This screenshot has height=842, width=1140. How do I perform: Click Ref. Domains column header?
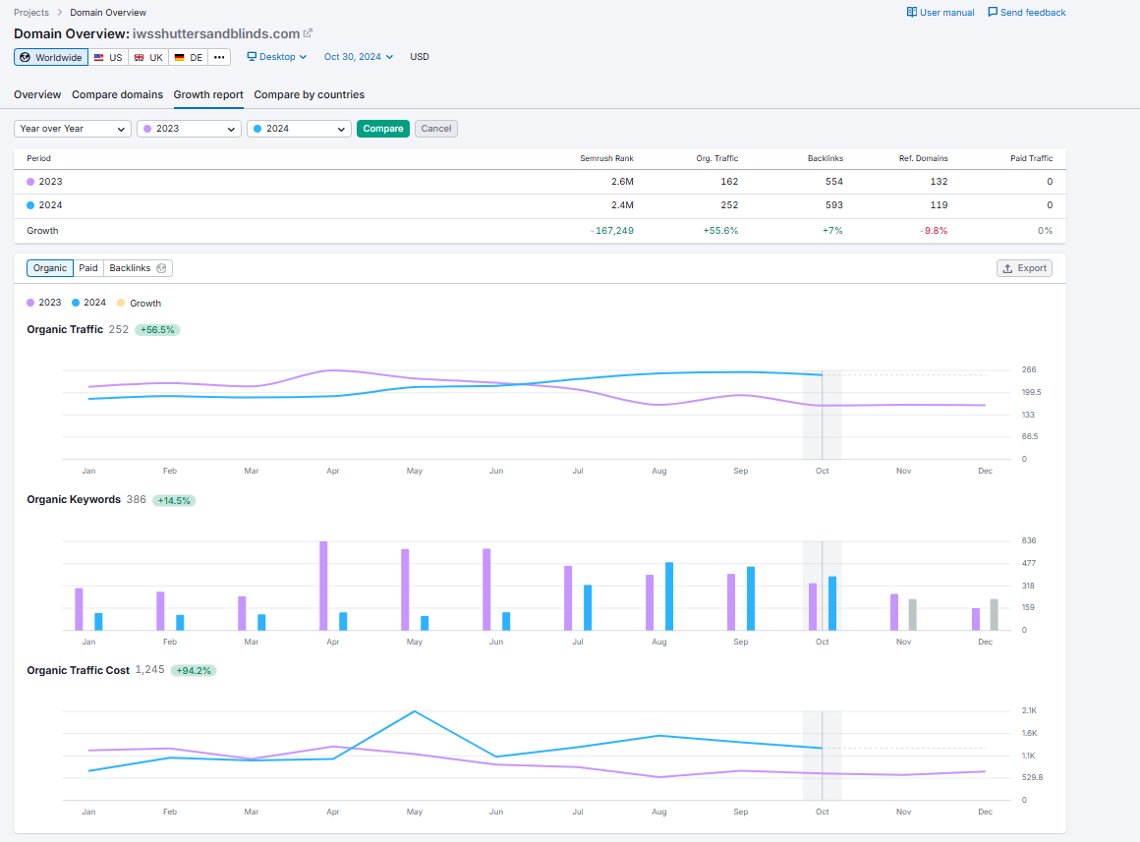(924, 158)
